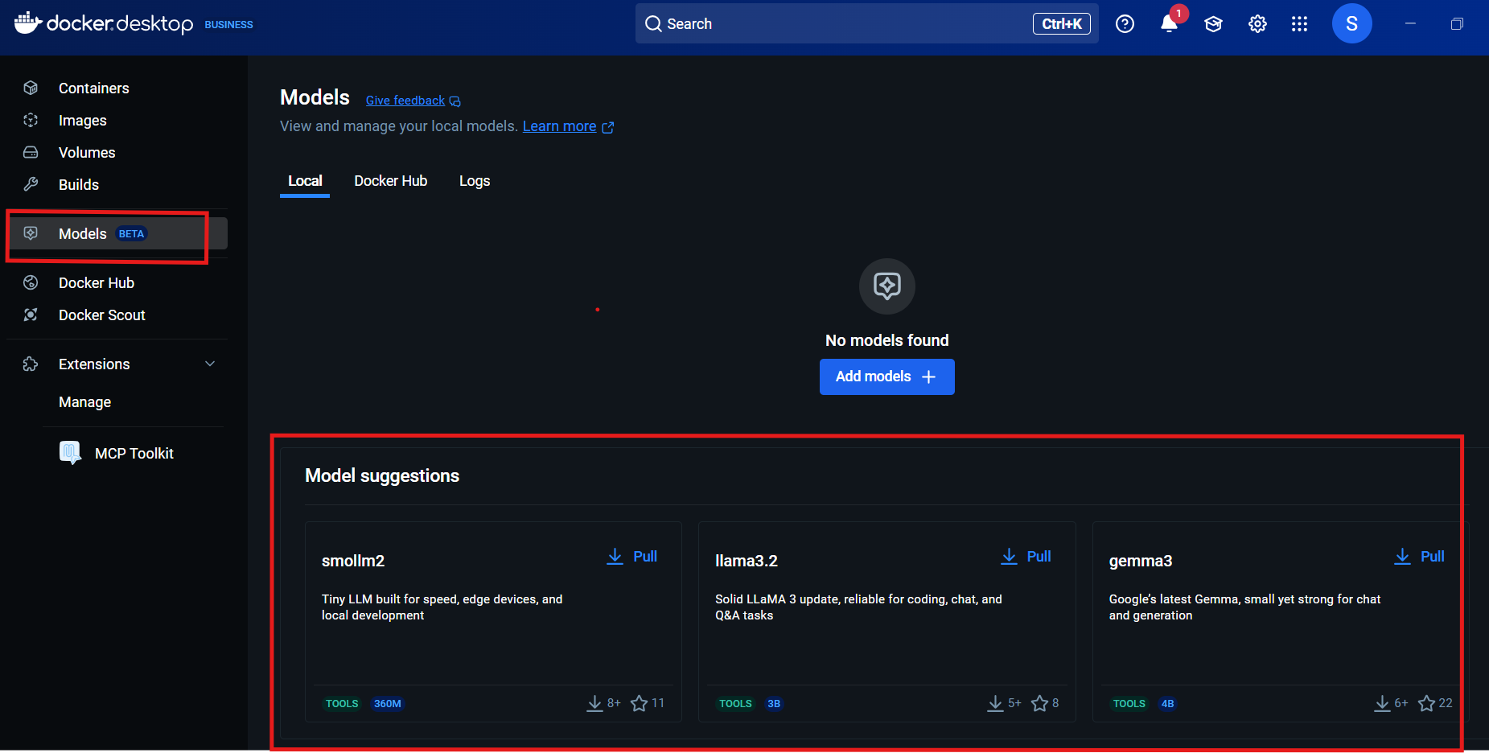The height and width of the screenshot is (753, 1489).
Task: Pull the llama3.2 model
Action: pyautogui.click(x=1026, y=557)
